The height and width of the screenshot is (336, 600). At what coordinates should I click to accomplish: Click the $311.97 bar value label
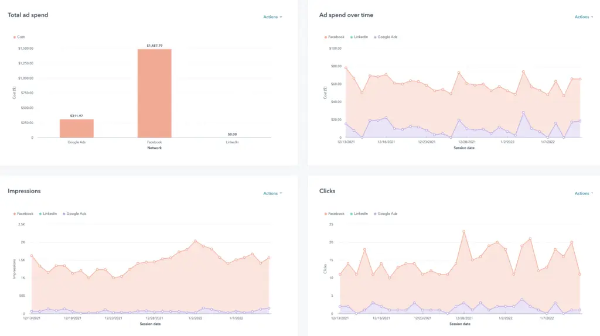pos(77,116)
